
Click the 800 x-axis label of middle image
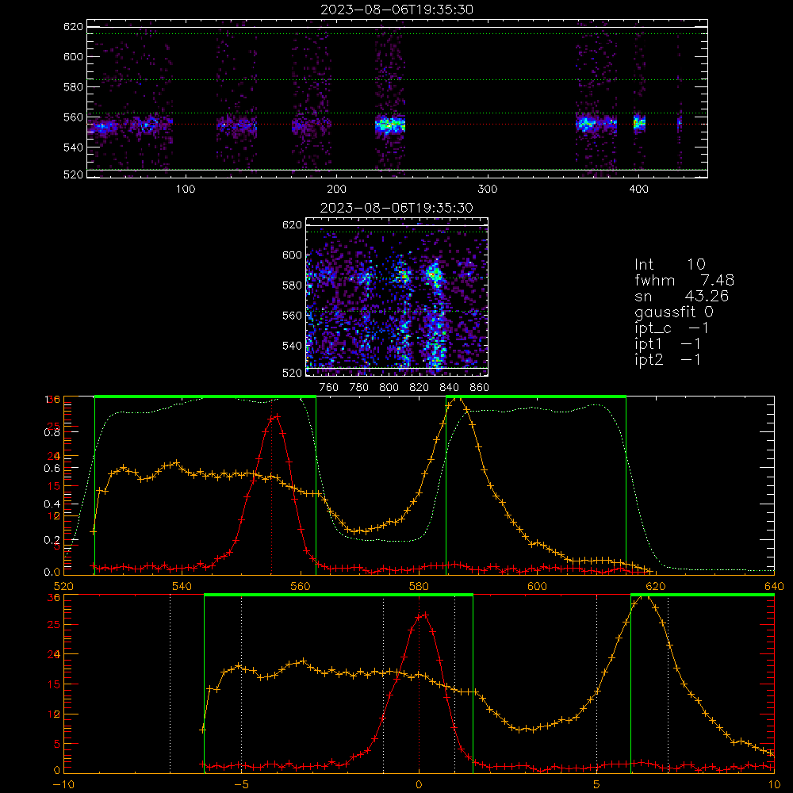click(x=389, y=388)
